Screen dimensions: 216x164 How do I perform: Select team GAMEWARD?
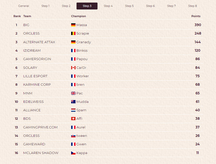click(x=34, y=144)
